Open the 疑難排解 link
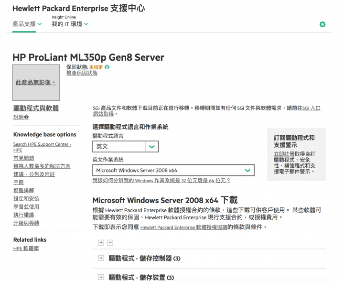344x281 pixels. pyautogui.click(x=24, y=190)
